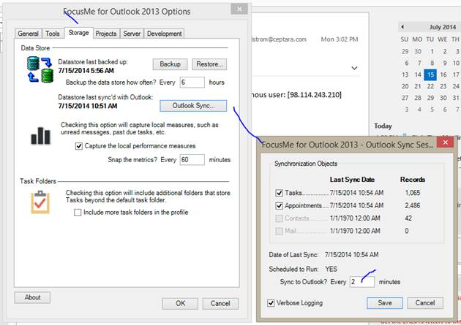Select July 14 in the calendar
This screenshot has width=461, height=325.
pyautogui.click(x=418, y=74)
